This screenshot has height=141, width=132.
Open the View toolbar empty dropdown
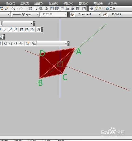pos(52,43)
